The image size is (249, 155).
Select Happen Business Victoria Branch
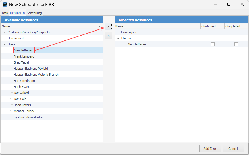pyautogui.click(x=36, y=75)
